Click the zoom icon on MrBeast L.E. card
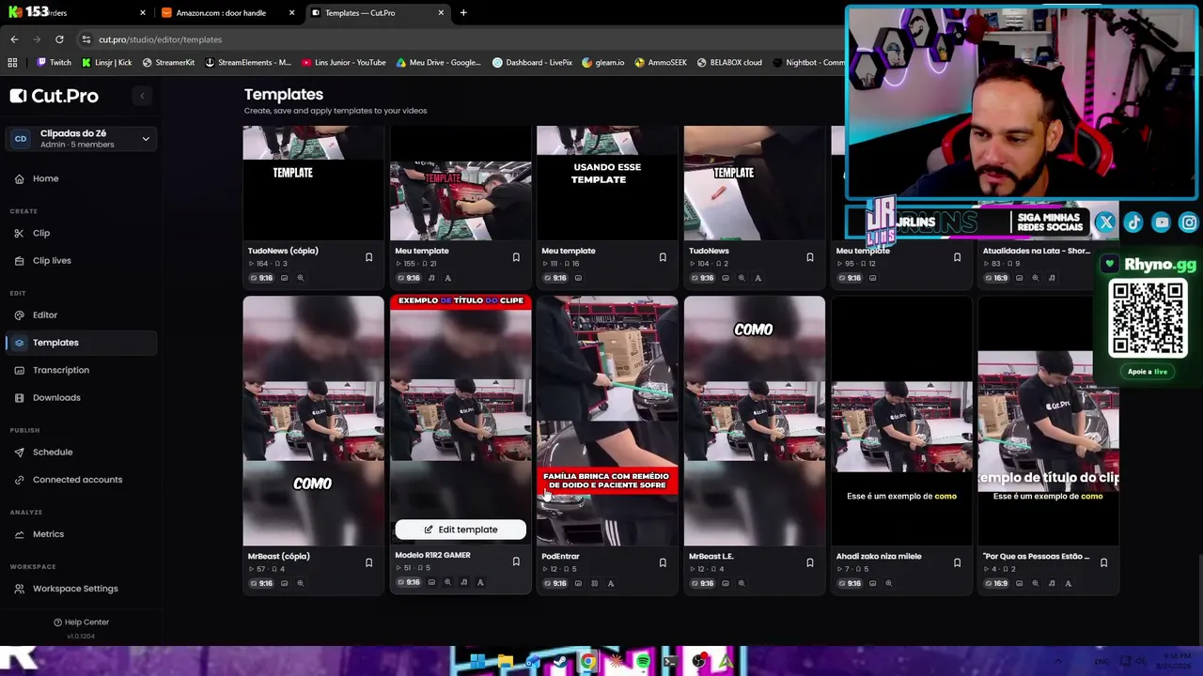The height and width of the screenshot is (676, 1203). [742, 583]
